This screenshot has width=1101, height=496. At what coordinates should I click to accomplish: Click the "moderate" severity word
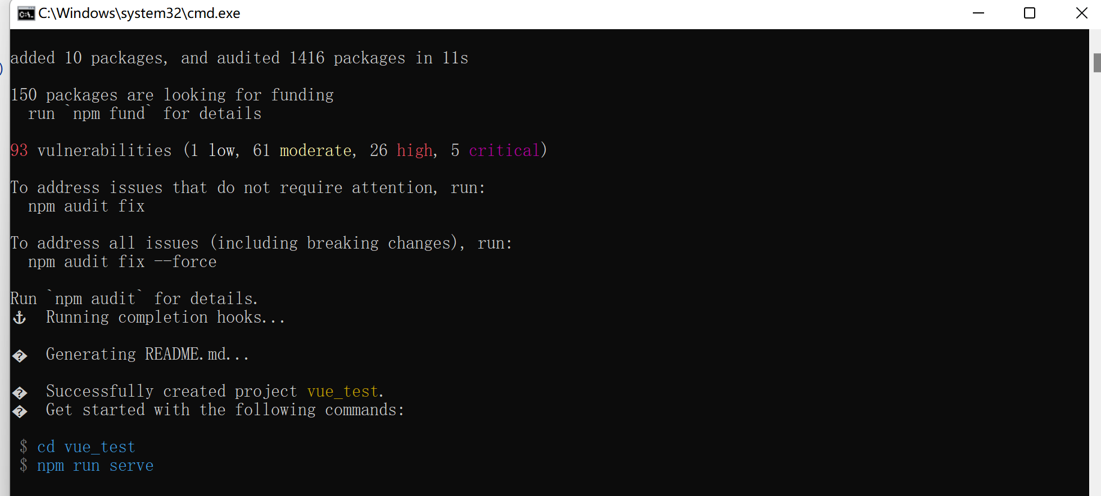(316, 150)
